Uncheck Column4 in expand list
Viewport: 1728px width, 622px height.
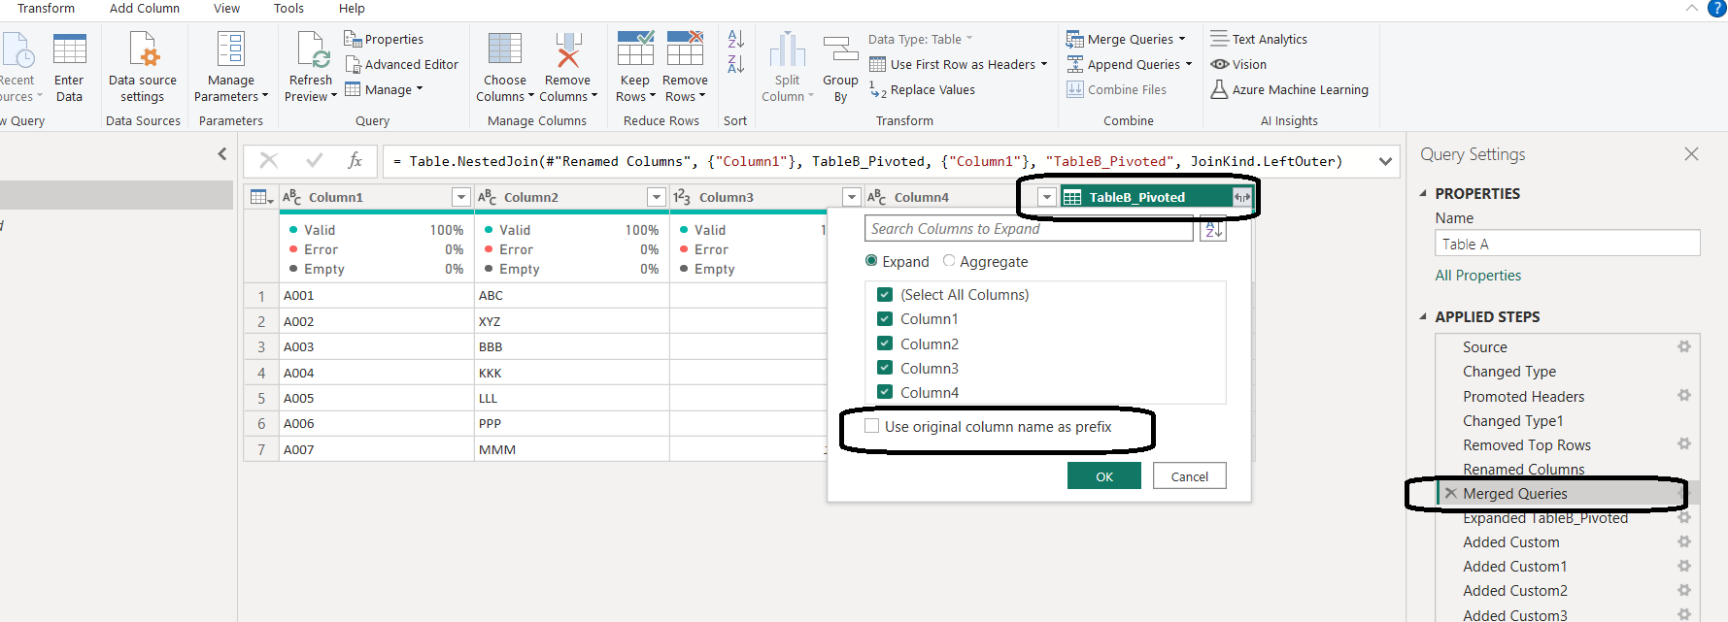pos(884,392)
